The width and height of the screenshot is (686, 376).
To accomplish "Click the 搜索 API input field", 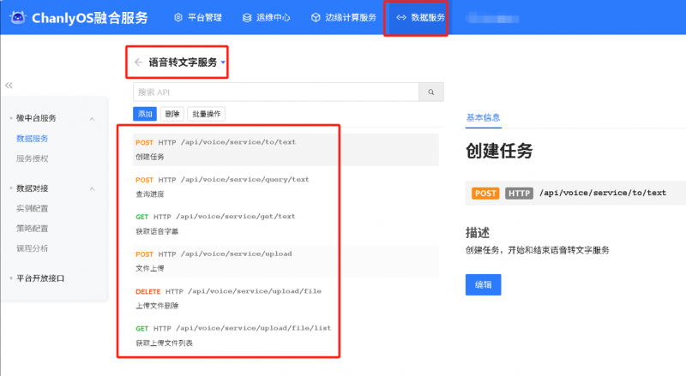I will pos(274,92).
